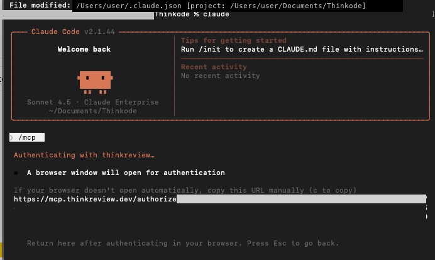Click the '~/Documents/Thinkode' working directory path

coord(93,111)
